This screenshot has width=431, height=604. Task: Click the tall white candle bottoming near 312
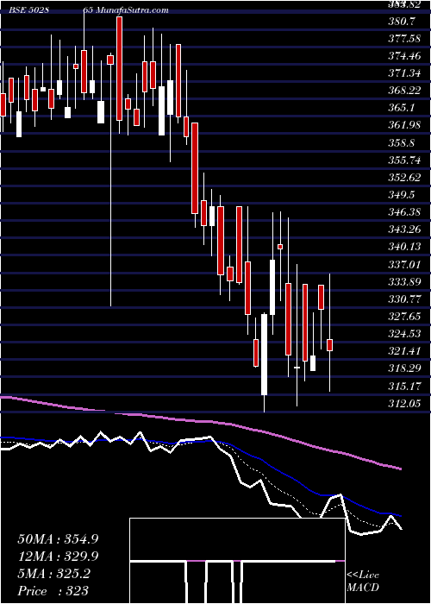coord(264,355)
